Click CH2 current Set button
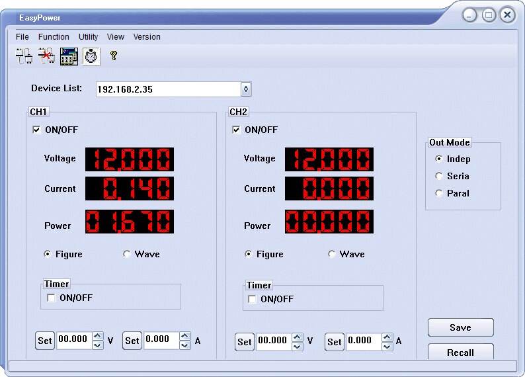The image size is (525, 377). click(x=334, y=342)
